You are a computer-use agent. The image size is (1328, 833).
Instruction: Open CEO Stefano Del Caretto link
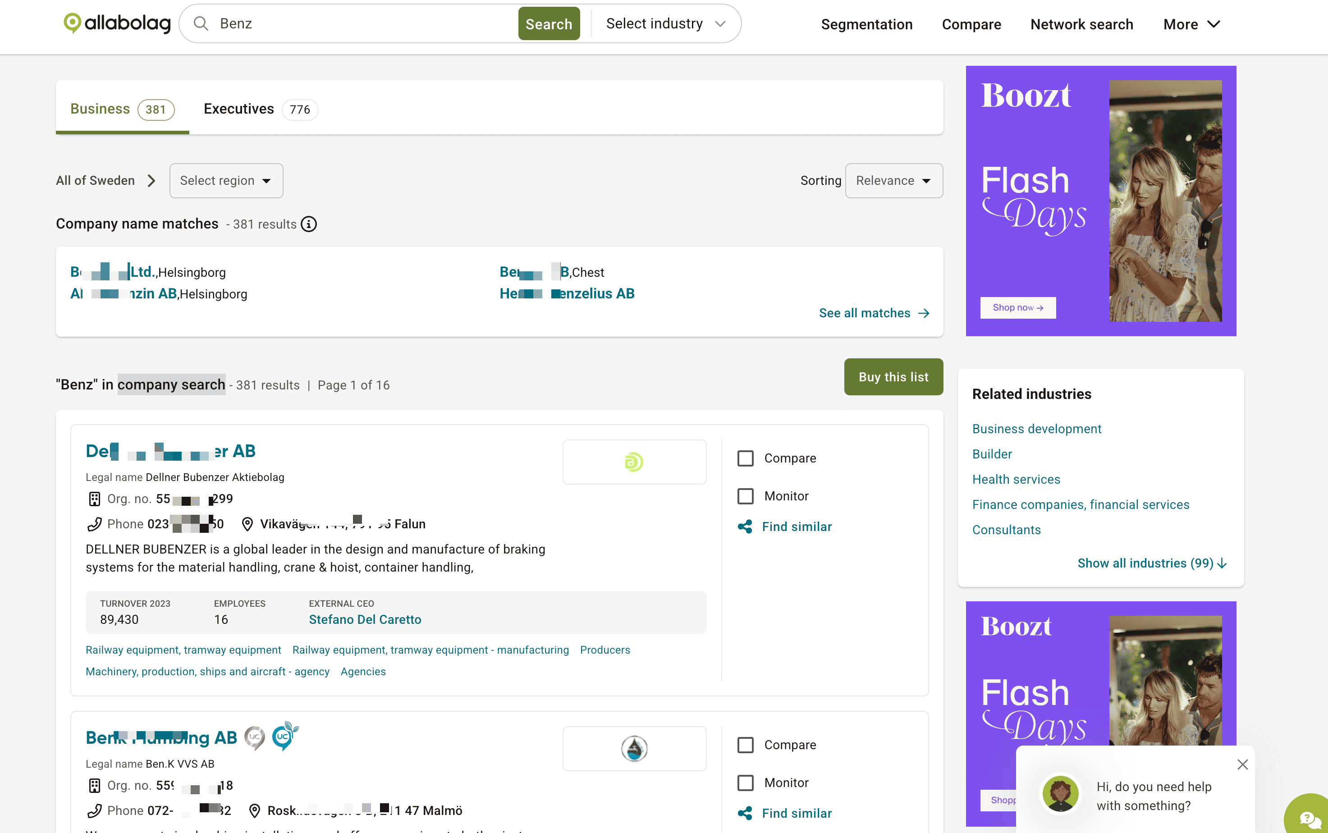[365, 620]
